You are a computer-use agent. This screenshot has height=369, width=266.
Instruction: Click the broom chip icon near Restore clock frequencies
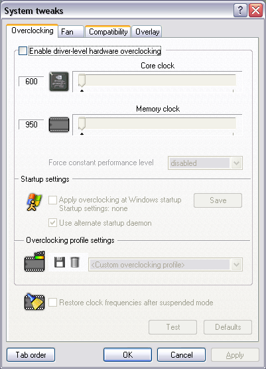click(34, 302)
